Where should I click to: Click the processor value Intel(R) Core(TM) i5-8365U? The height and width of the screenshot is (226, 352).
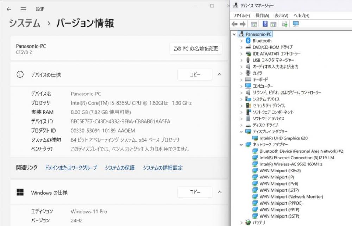tap(131, 103)
